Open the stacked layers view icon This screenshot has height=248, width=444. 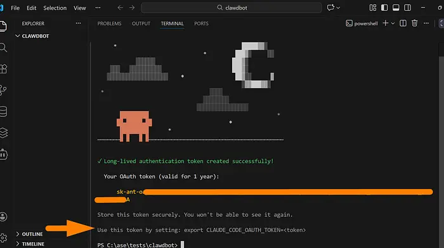point(3,133)
